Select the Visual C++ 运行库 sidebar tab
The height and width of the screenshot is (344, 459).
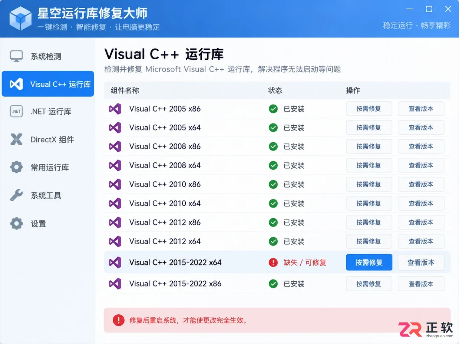(48, 84)
